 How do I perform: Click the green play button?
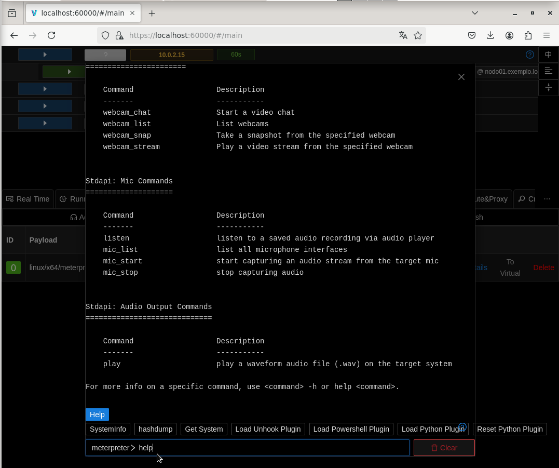click(64, 72)
